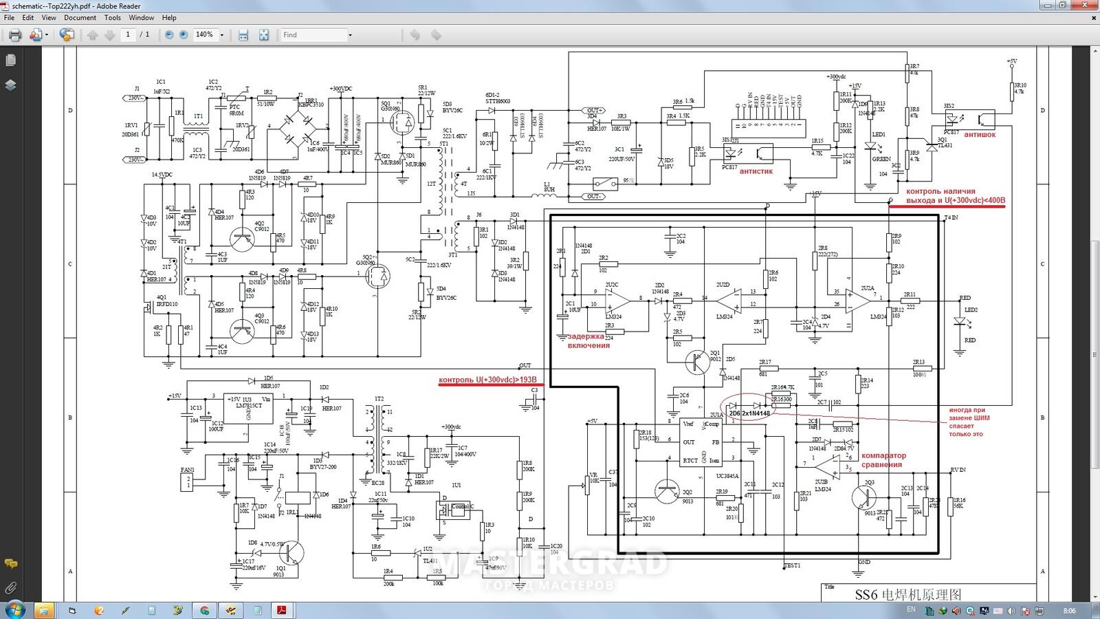Image resolution: width=1100 pixels, height=619 pixels.
Task: Open the Collaborate globe icon
Action: pyautogui.click(x=67, y=35)
